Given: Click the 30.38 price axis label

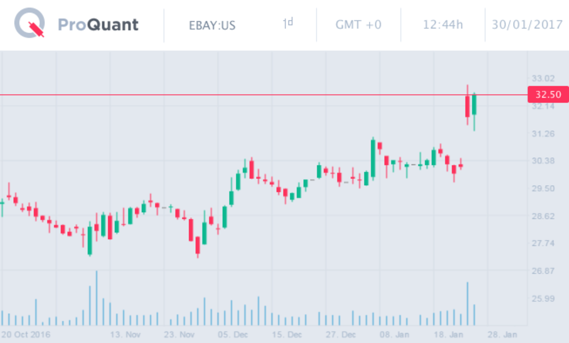Looking at the screenshot, I should coord(542,161).
